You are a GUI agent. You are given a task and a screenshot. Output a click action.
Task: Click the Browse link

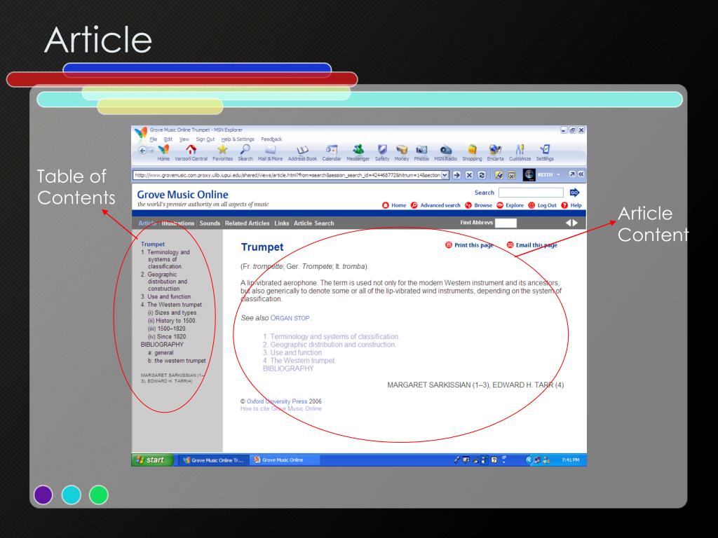(478, 205)
